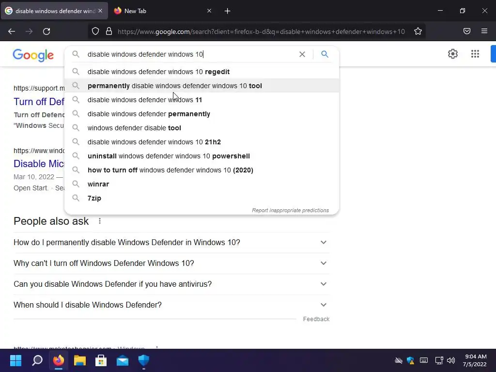Screen dimensions: 496x372
Task: Close the disable windows defender tab
Action: (100, 11)
